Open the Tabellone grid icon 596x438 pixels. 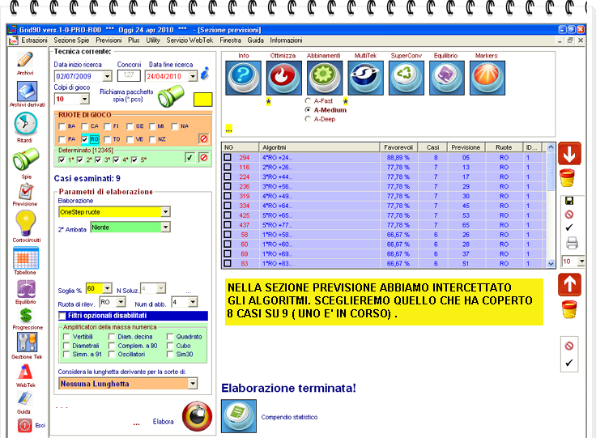pyautogui.click(x=26, y=258)
